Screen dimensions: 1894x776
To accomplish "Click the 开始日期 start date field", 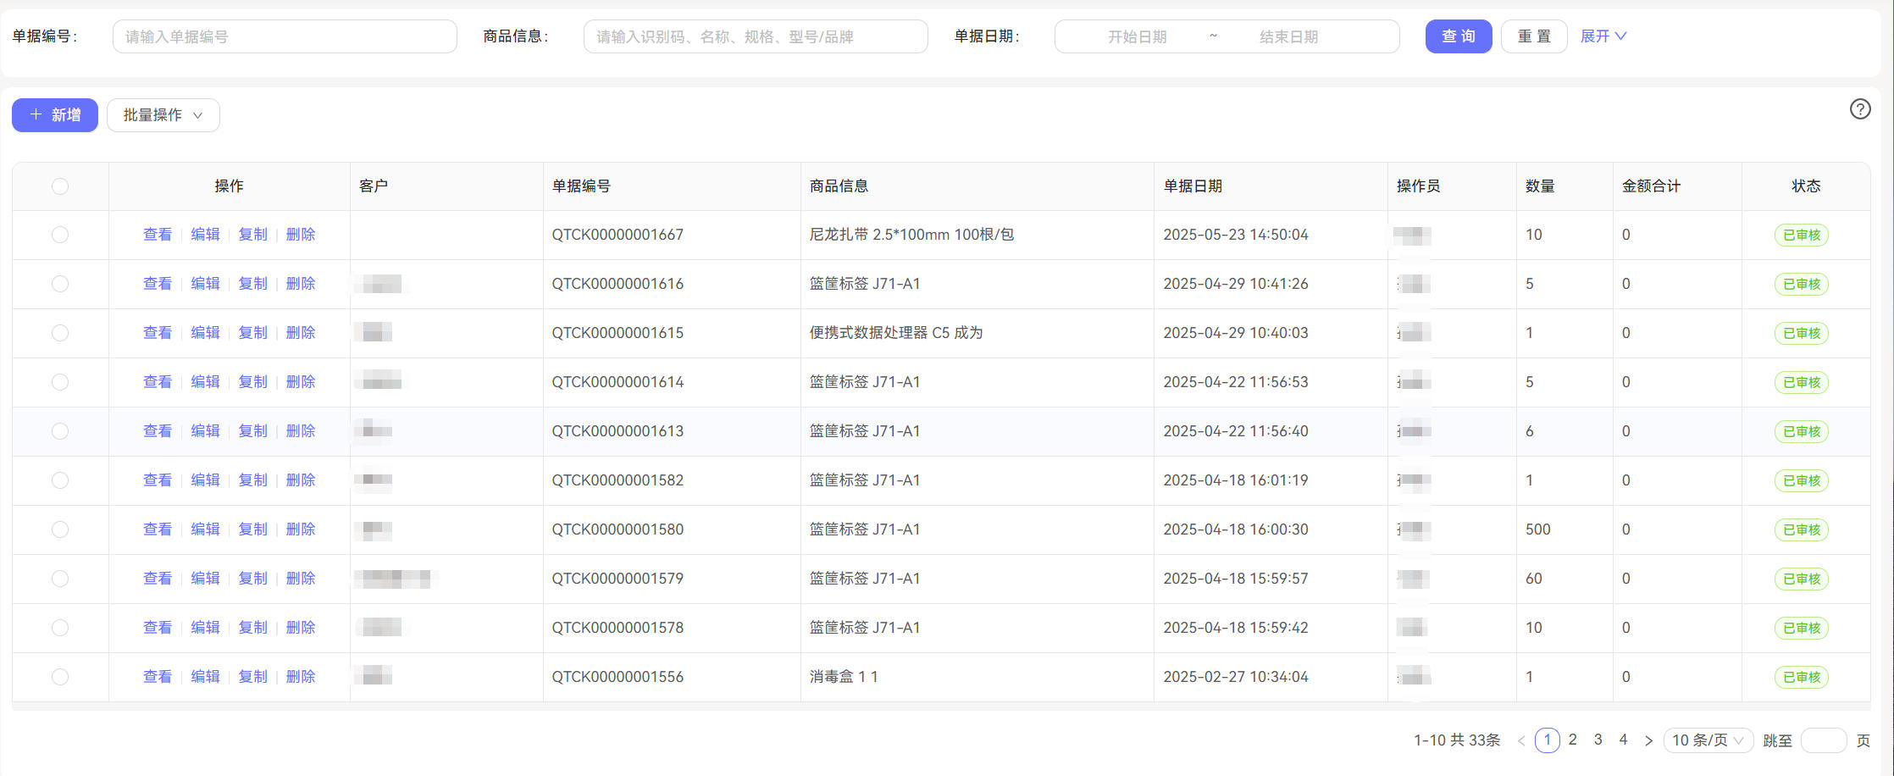I will pos(1137,36).
